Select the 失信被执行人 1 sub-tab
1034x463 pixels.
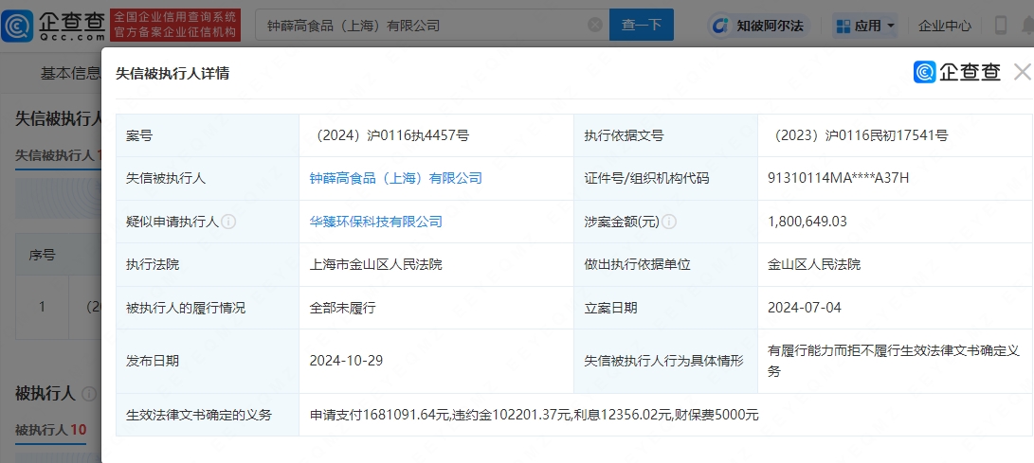click(x=60, y=155)
